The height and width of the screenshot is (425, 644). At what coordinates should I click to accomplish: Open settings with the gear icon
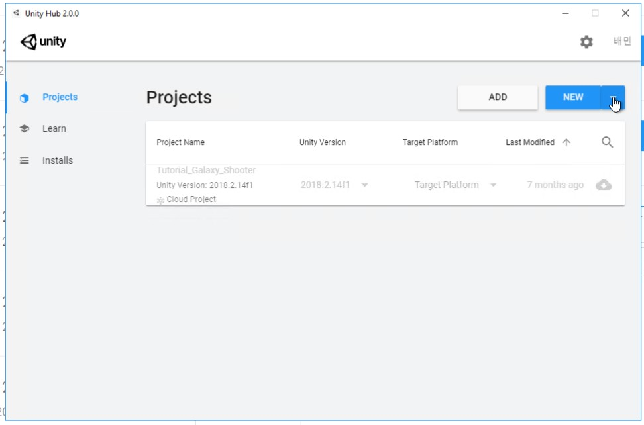tap(586, 42)
